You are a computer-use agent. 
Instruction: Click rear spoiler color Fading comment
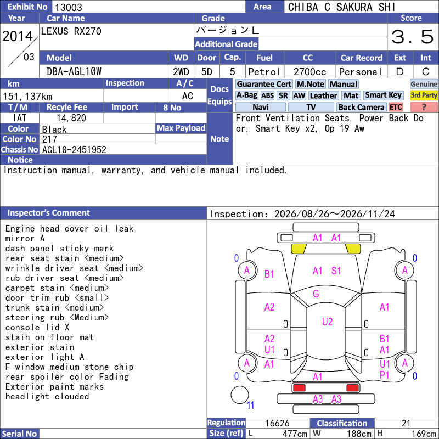coord(67,377)
